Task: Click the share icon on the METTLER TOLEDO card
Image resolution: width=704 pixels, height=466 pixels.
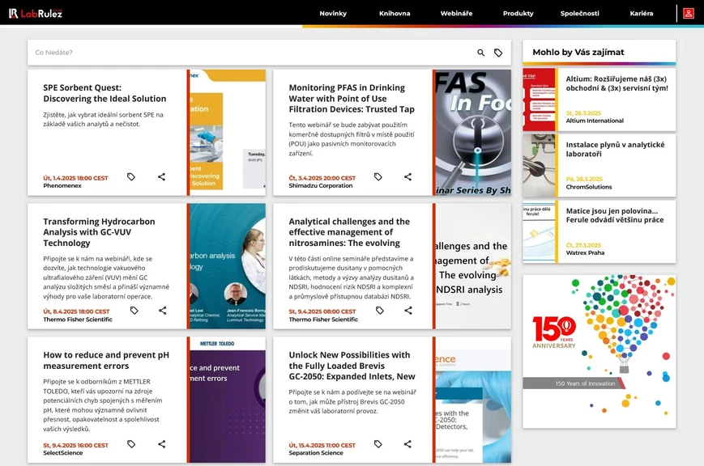Action: 161,443
